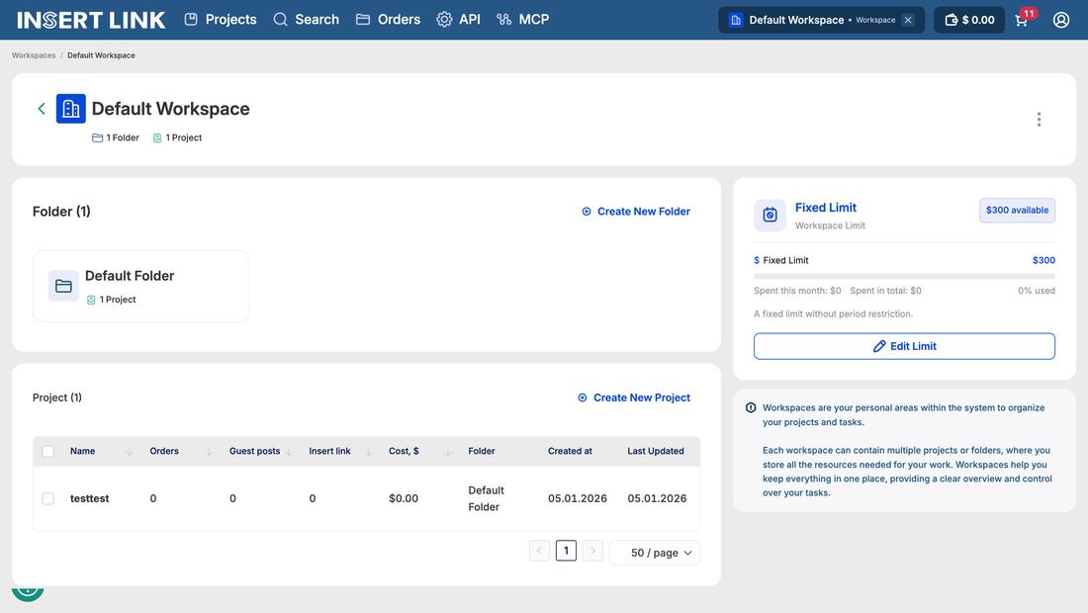Toggle the select-all projects checkbox
The height and width of the screenshot is (613, 1088).
pyautogui.click(x=47, y=452)
